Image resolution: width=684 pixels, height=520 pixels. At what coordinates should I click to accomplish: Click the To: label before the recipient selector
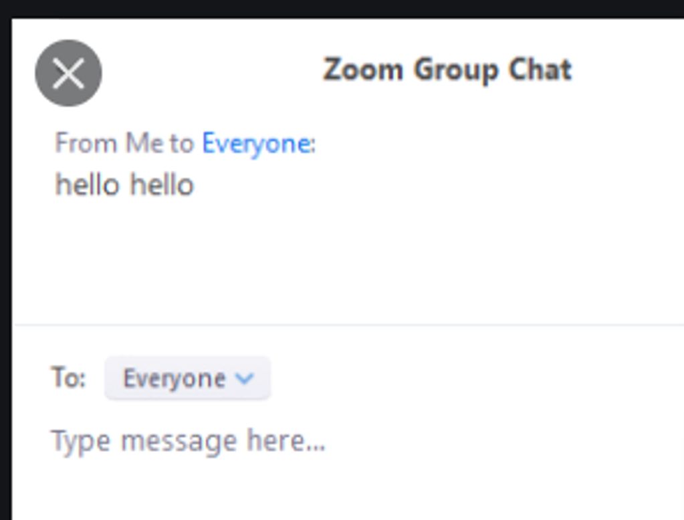click(68, 378)
